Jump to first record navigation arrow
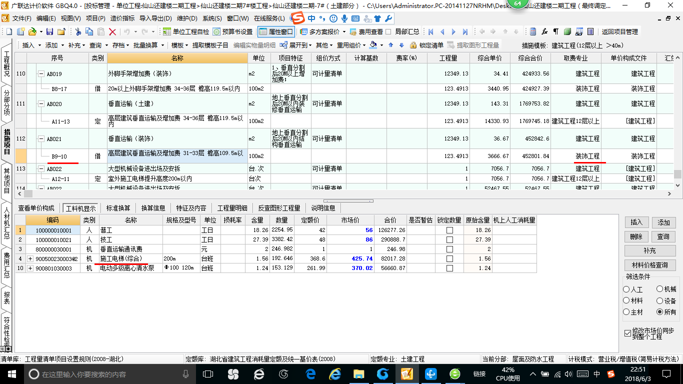The image size is (683, 384). tap(431, 31)
